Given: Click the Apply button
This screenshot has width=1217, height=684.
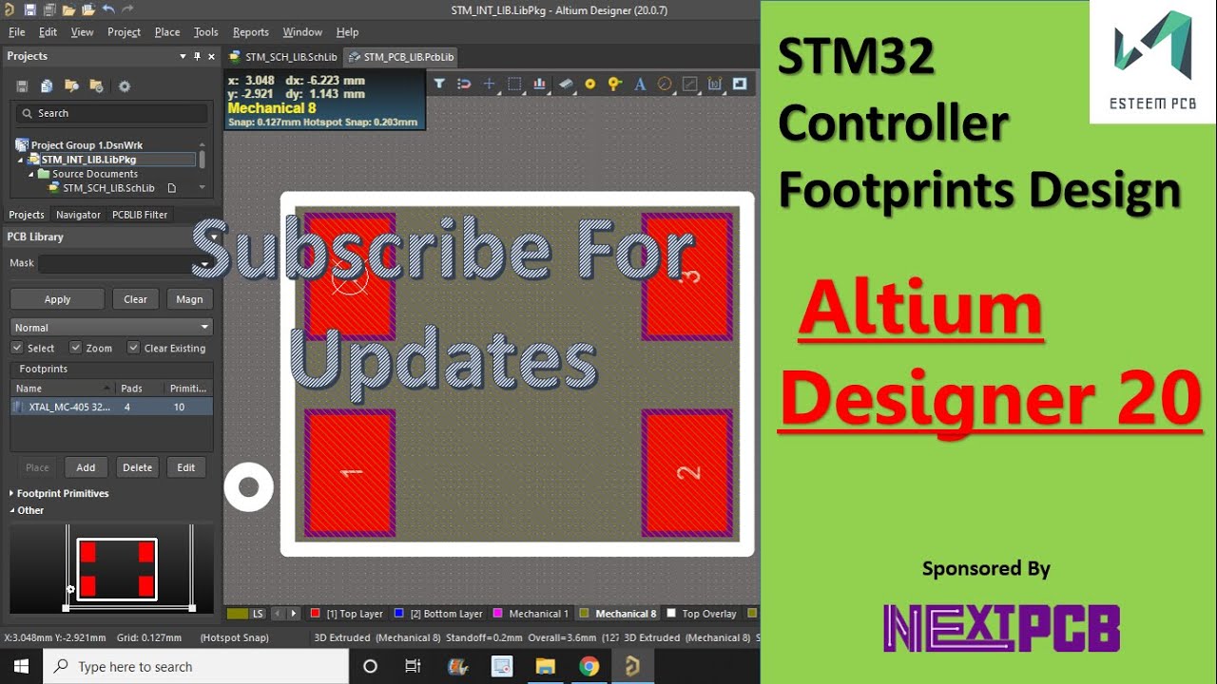Looking at the screenshot, I should [58, 299].
